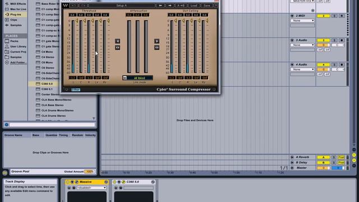Toggle the Massive device activator
The width and height of the screenshot is (359, 202).
pyautogui.click(x=67, y=182)
